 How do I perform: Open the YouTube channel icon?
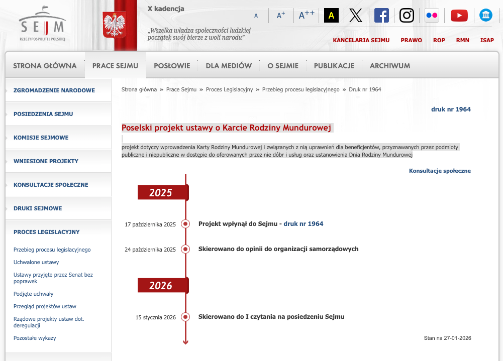point(459,16)
